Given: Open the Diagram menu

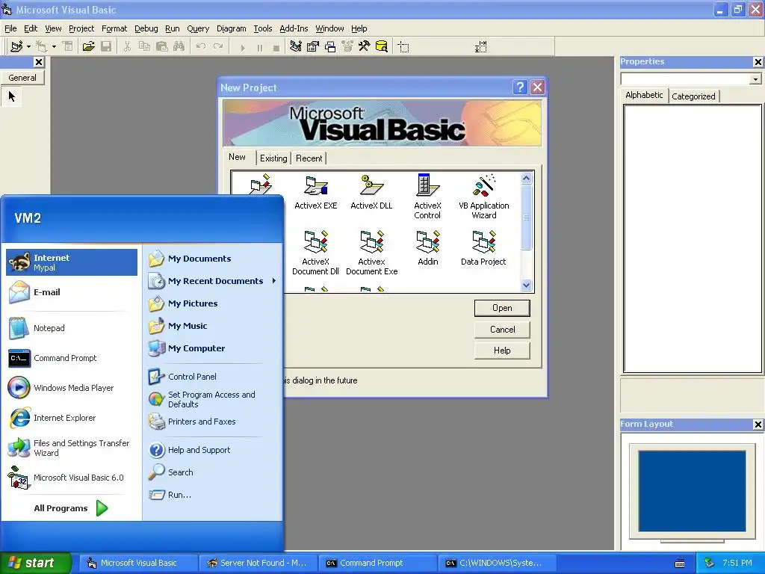Looking at the screenshot, I should [x=232, y=28].
